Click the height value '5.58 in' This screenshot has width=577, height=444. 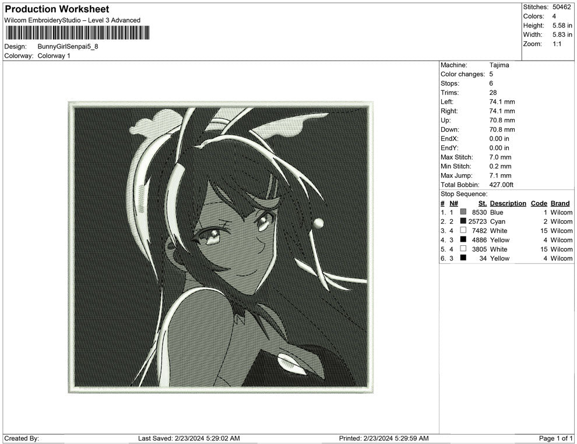(x=562, y=26)
